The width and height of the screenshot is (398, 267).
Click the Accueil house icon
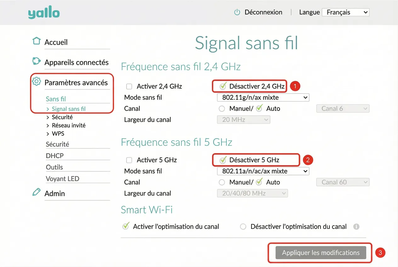click(37, 41)
